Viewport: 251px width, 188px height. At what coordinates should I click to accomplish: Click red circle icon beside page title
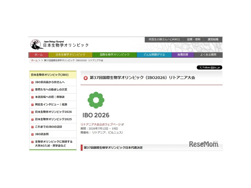pyautogui.click(x=86, y=78)
